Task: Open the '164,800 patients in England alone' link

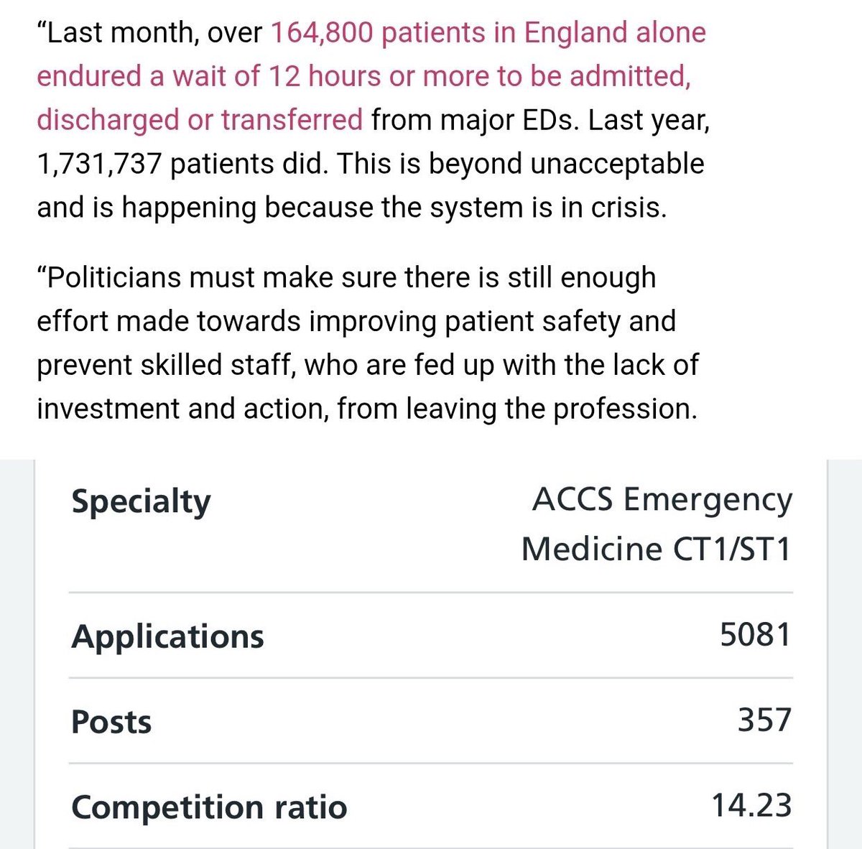Action: point(488,33)
